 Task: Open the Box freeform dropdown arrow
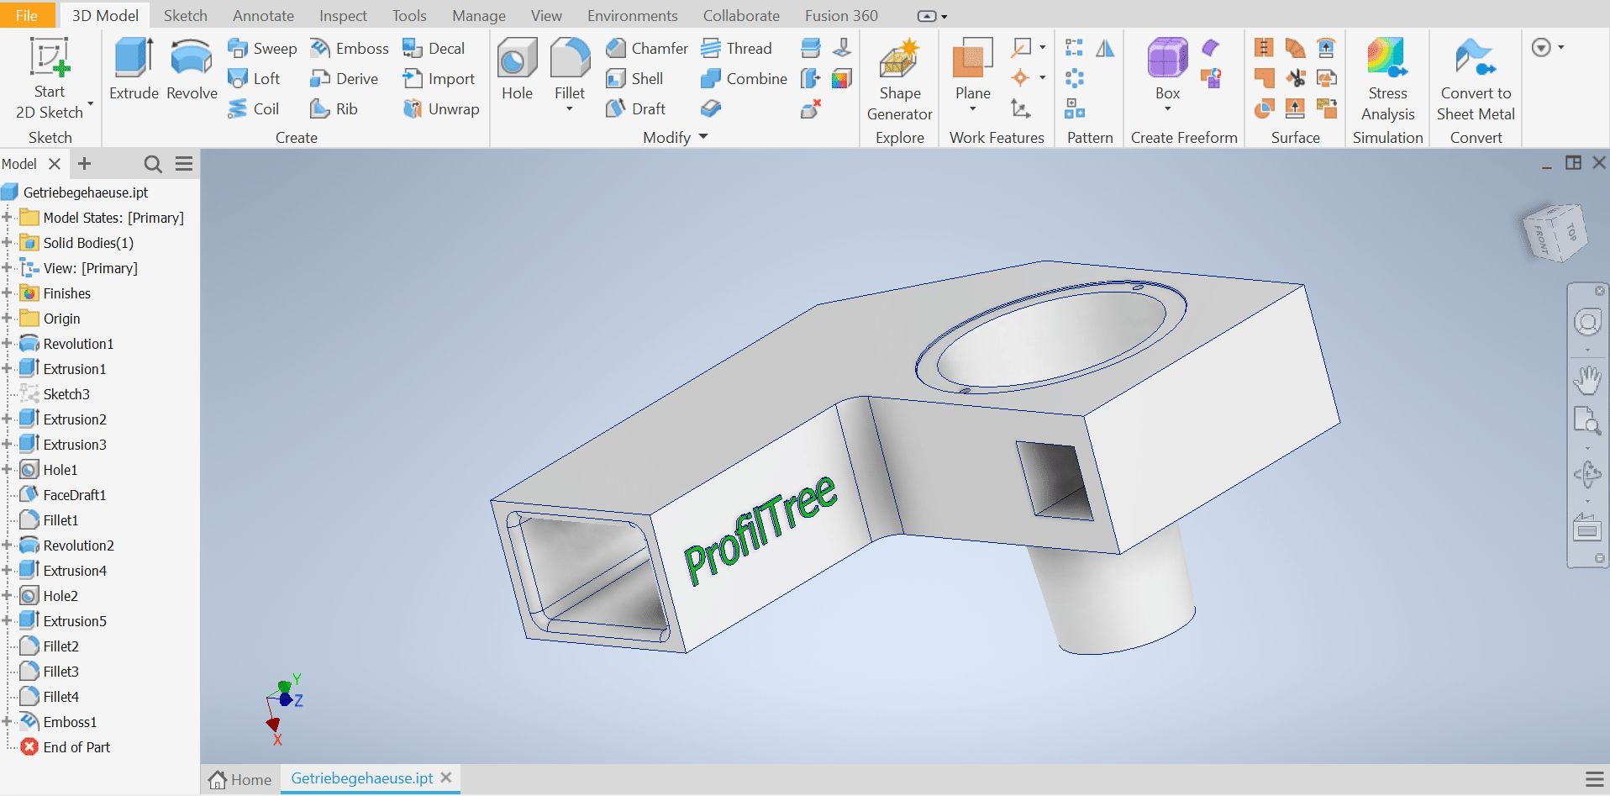(1167, 109)
